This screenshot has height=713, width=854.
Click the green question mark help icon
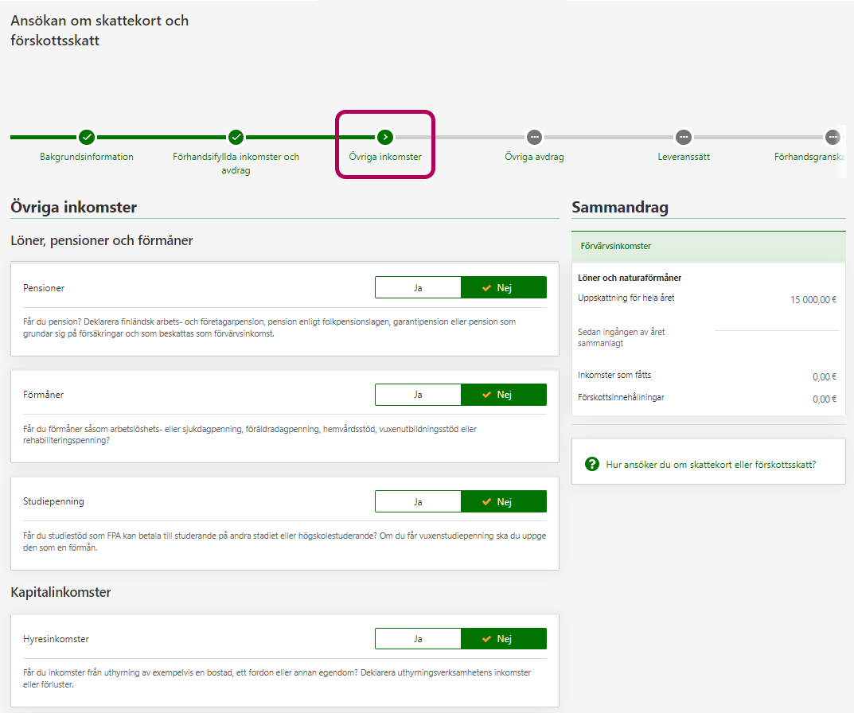point(591,464)
